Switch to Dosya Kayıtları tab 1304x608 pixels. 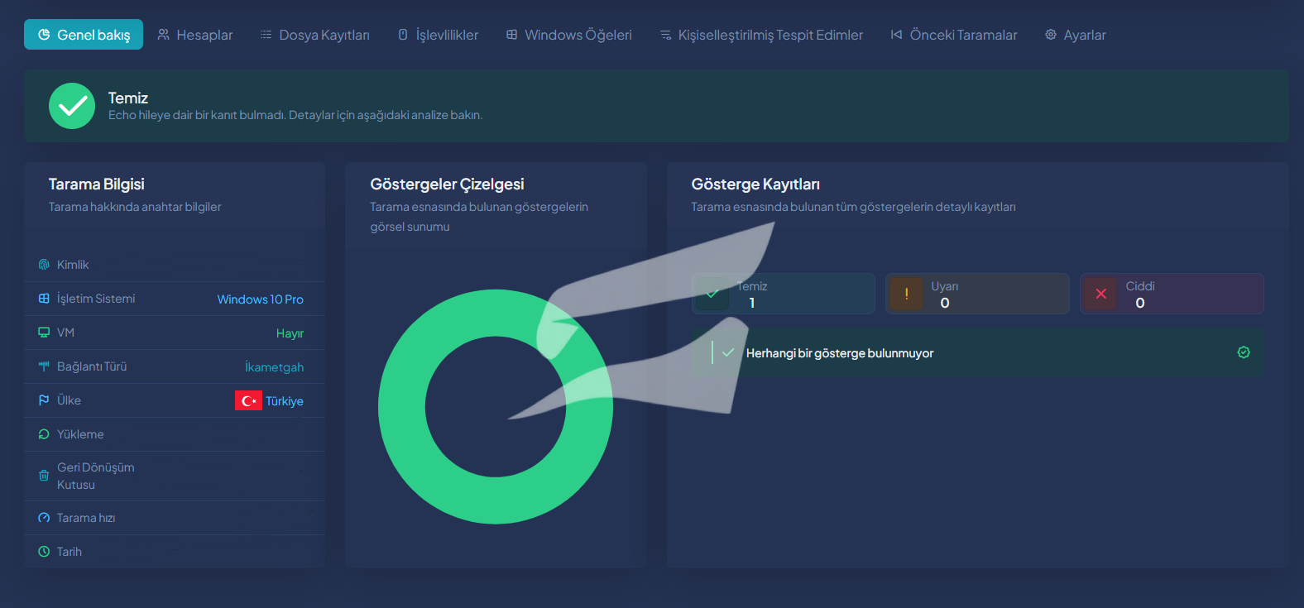315,35
